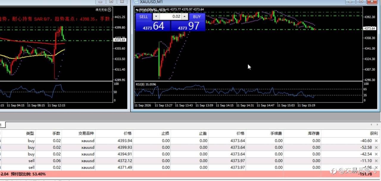
Task: Restore the XAUUSD,M1 chart window size
Action: point(361,2)
